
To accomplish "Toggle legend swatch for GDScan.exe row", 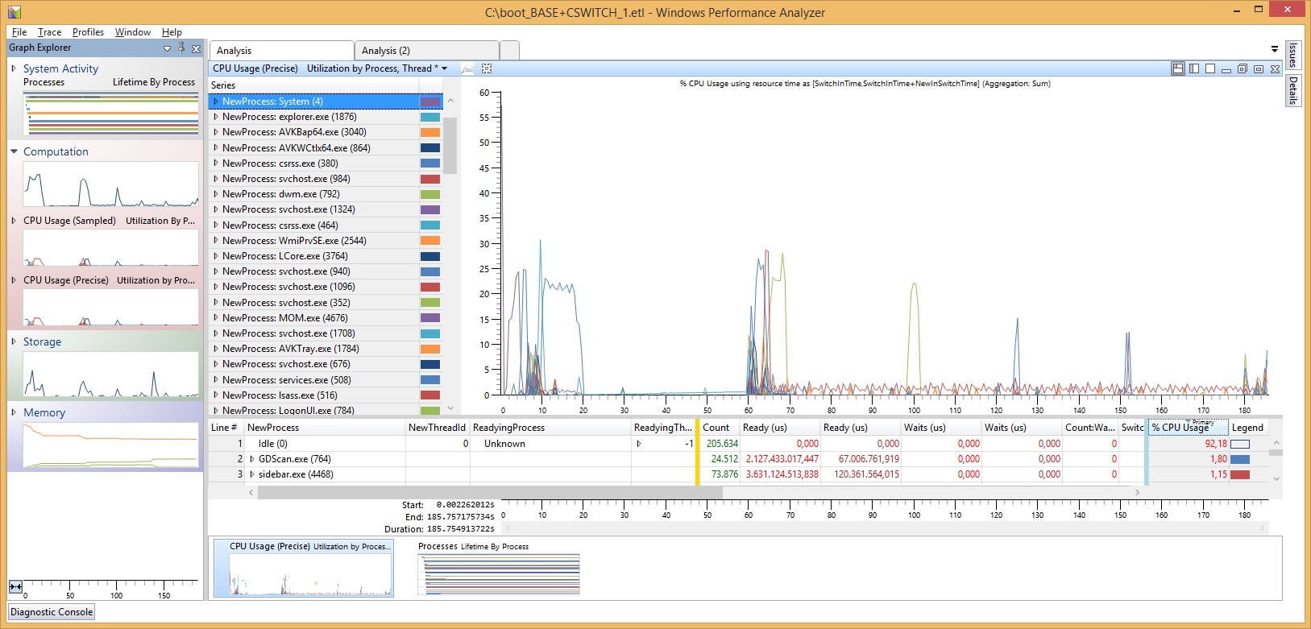I will coord(1240,459).
